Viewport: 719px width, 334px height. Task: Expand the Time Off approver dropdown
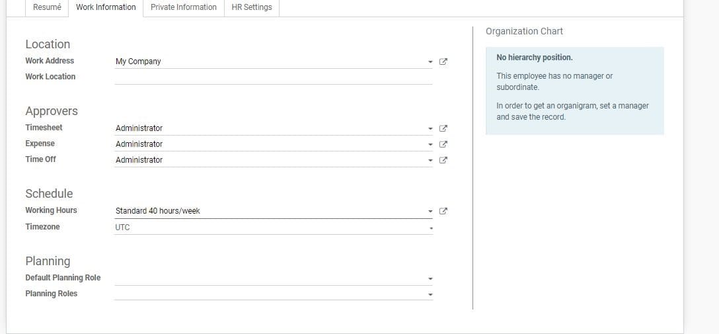430,160
